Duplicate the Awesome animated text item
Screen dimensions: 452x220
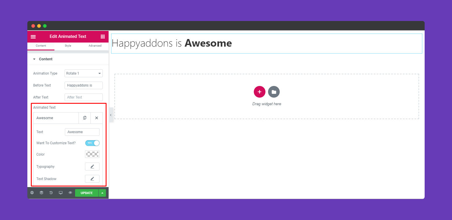click(85, 118)
